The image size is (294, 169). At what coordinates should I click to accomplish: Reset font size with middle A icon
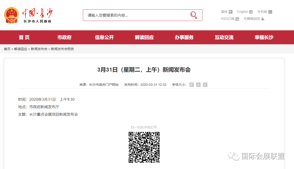pos(198,85)
